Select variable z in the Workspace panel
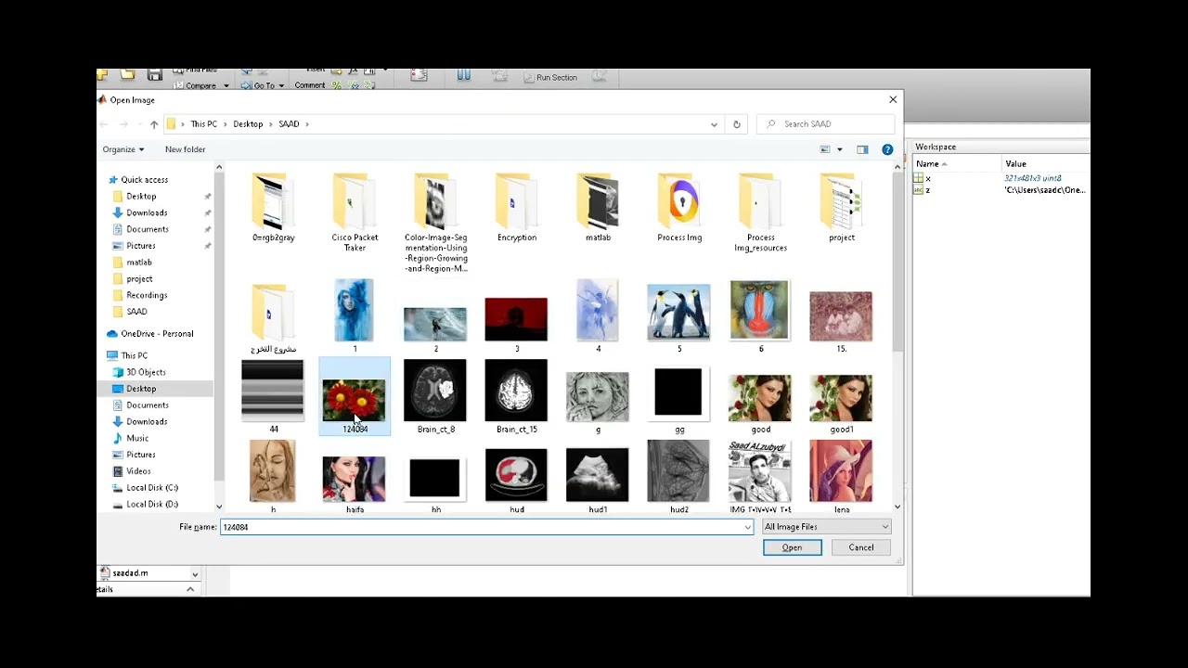This screenshot has height=668, width=1188. coord(1001,190)
